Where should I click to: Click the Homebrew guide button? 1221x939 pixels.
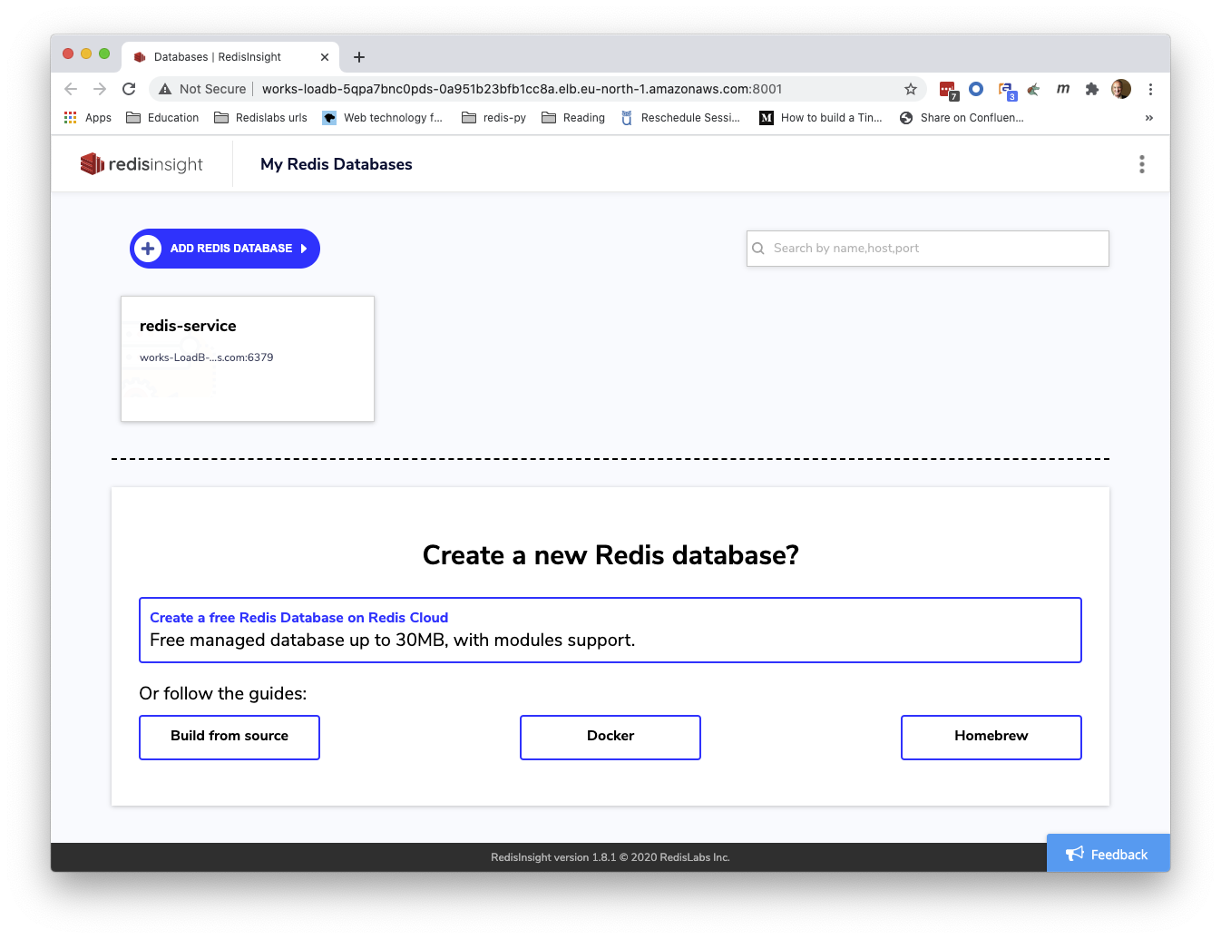[991, 737]
